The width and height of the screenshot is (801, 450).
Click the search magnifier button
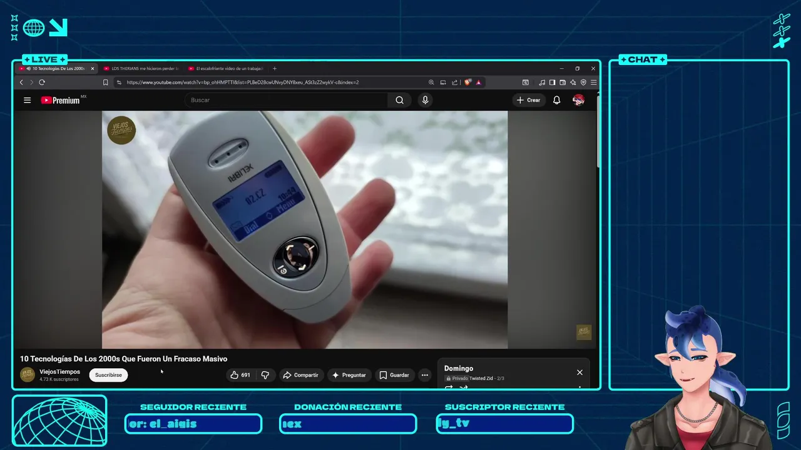pos(399,100)
